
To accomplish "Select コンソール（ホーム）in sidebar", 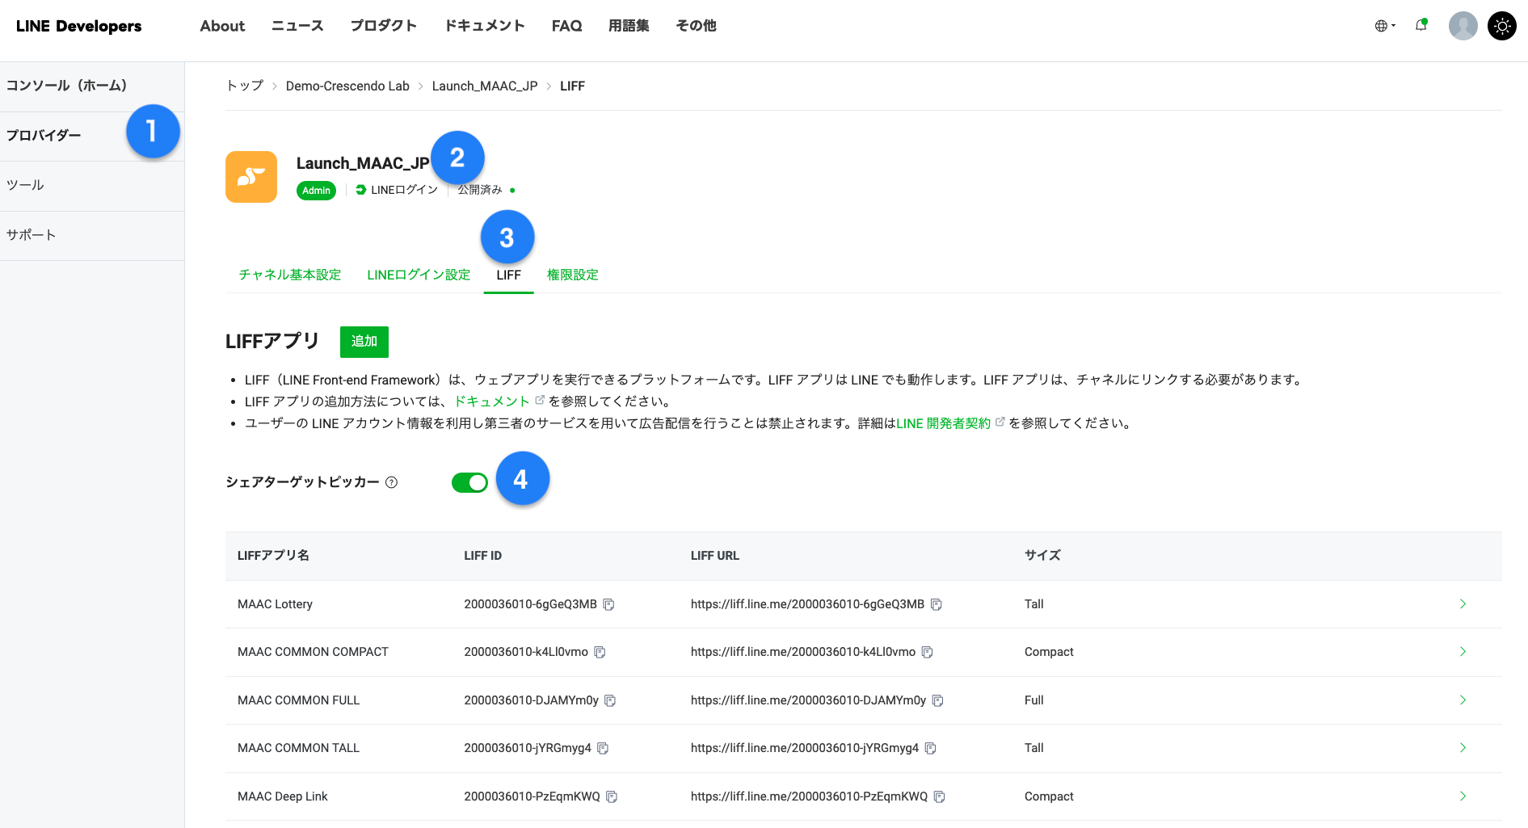I will coord(92,86).
